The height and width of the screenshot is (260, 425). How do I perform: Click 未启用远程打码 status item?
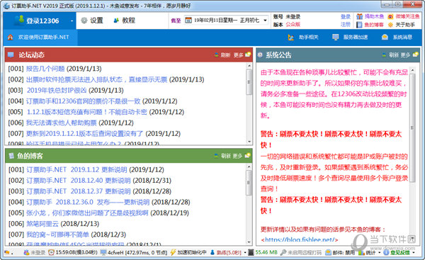point(300,252)
